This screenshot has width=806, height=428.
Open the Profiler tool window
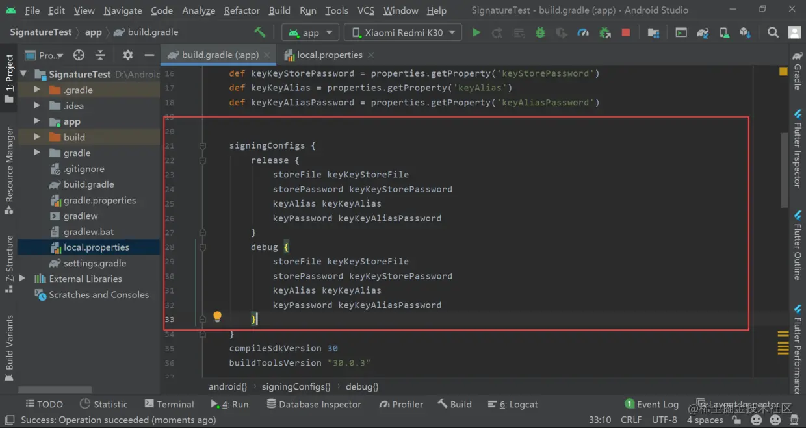pos(401,404)
